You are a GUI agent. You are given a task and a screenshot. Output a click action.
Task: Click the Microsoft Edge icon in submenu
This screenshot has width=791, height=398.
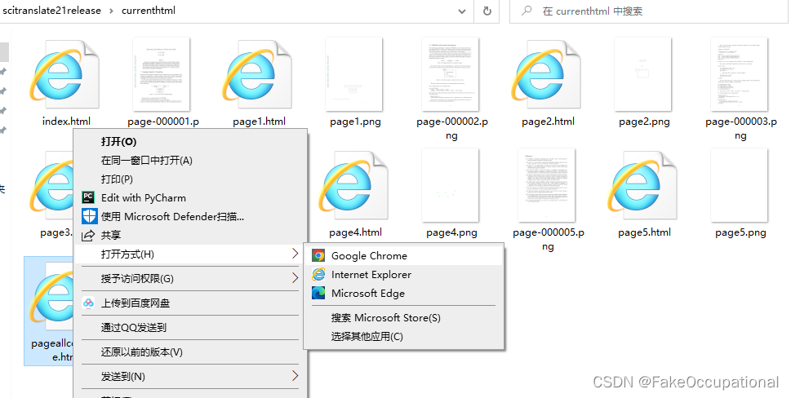(x=318, y=294)
